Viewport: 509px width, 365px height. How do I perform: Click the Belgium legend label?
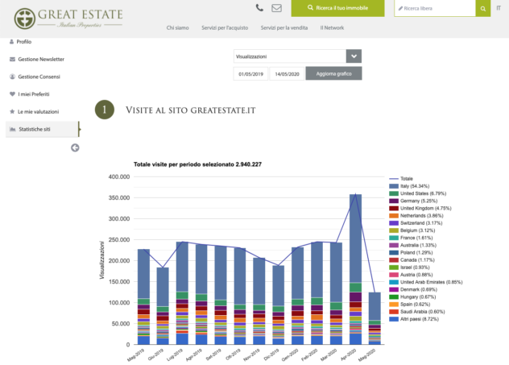point(417,230)
